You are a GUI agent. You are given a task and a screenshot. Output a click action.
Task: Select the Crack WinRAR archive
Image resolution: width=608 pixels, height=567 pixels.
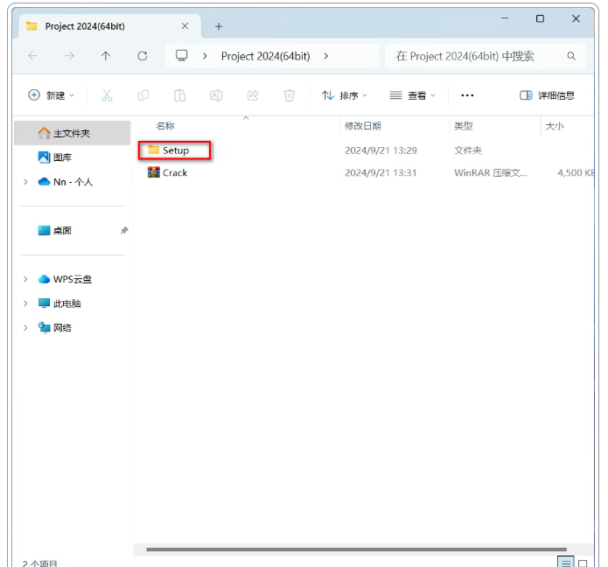(x=167, y=172)
